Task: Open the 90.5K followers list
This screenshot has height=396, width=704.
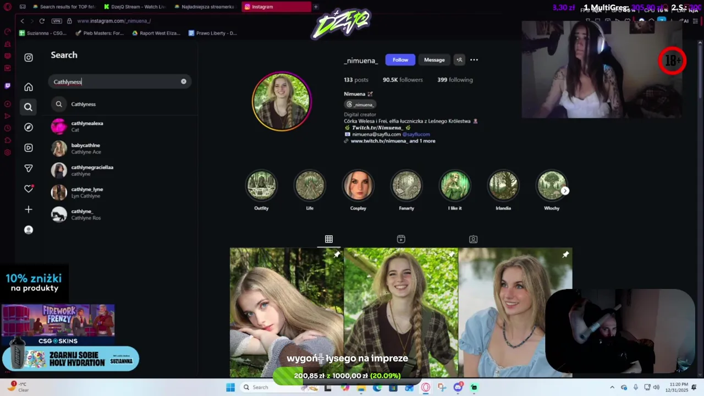Action: [x=403, y=80]
